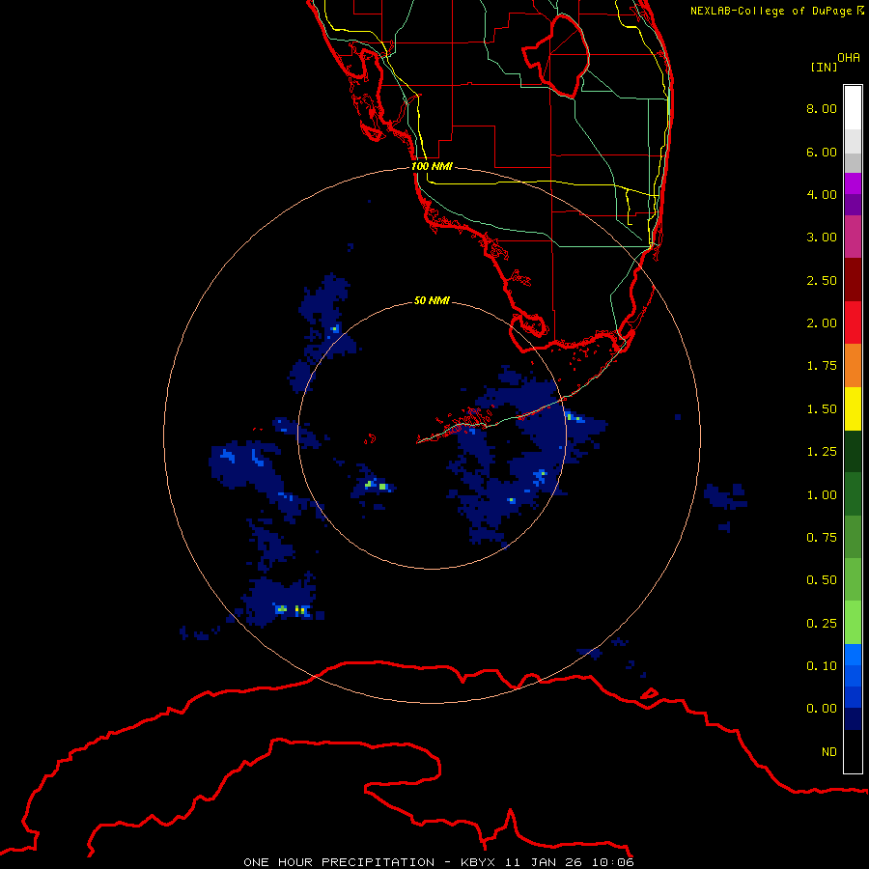This screenshot has height=869, width=869.
Task: Click the ND legend label
Action: click(x=829, y=752)
